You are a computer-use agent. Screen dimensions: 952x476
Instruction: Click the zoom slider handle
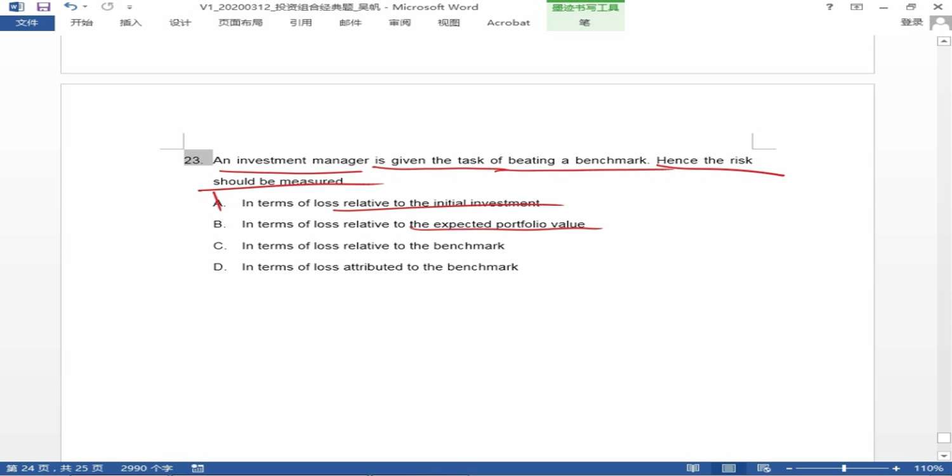pos(843,468)
